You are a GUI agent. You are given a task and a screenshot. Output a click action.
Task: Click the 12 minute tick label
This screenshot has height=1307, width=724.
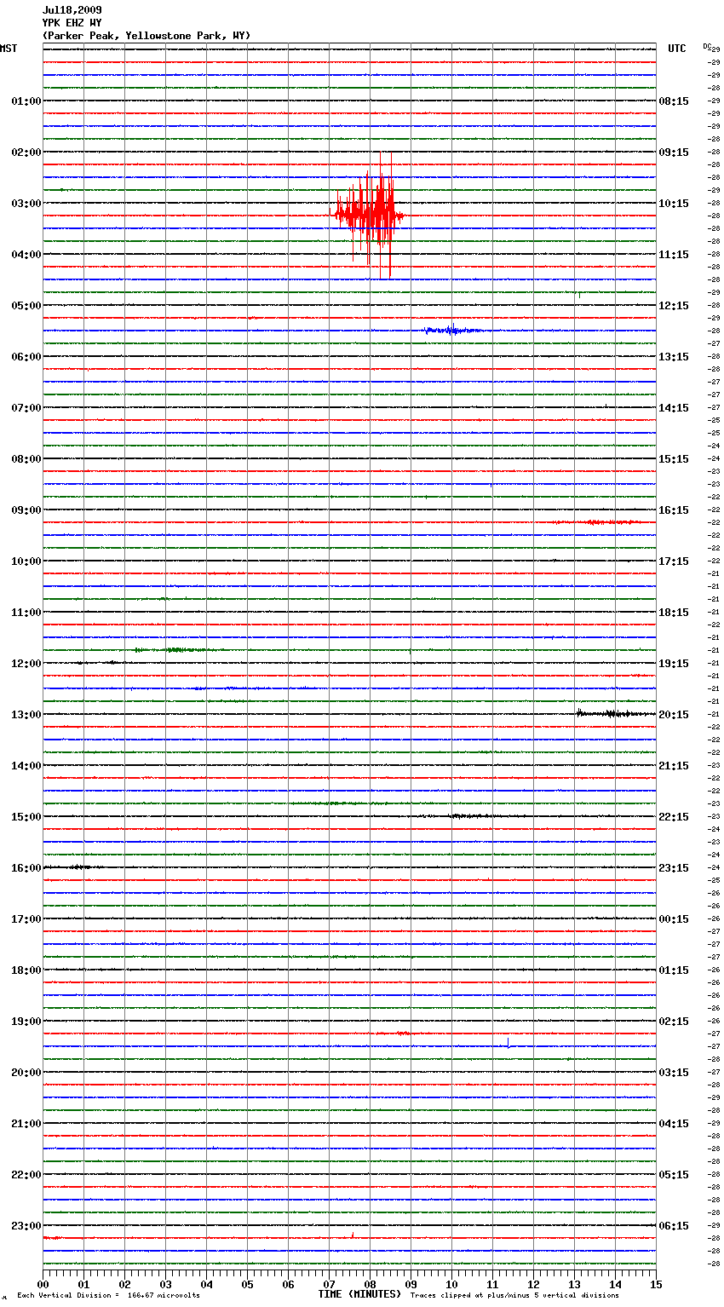(x=533, y=1284)
